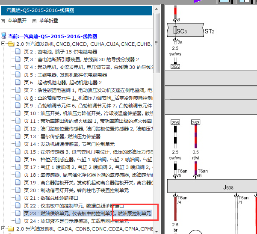Open 页 20 : 制动信号灯开关 page
Image resolution: width=257 pixels, height=234 pixels.
[x=76, y=190]
